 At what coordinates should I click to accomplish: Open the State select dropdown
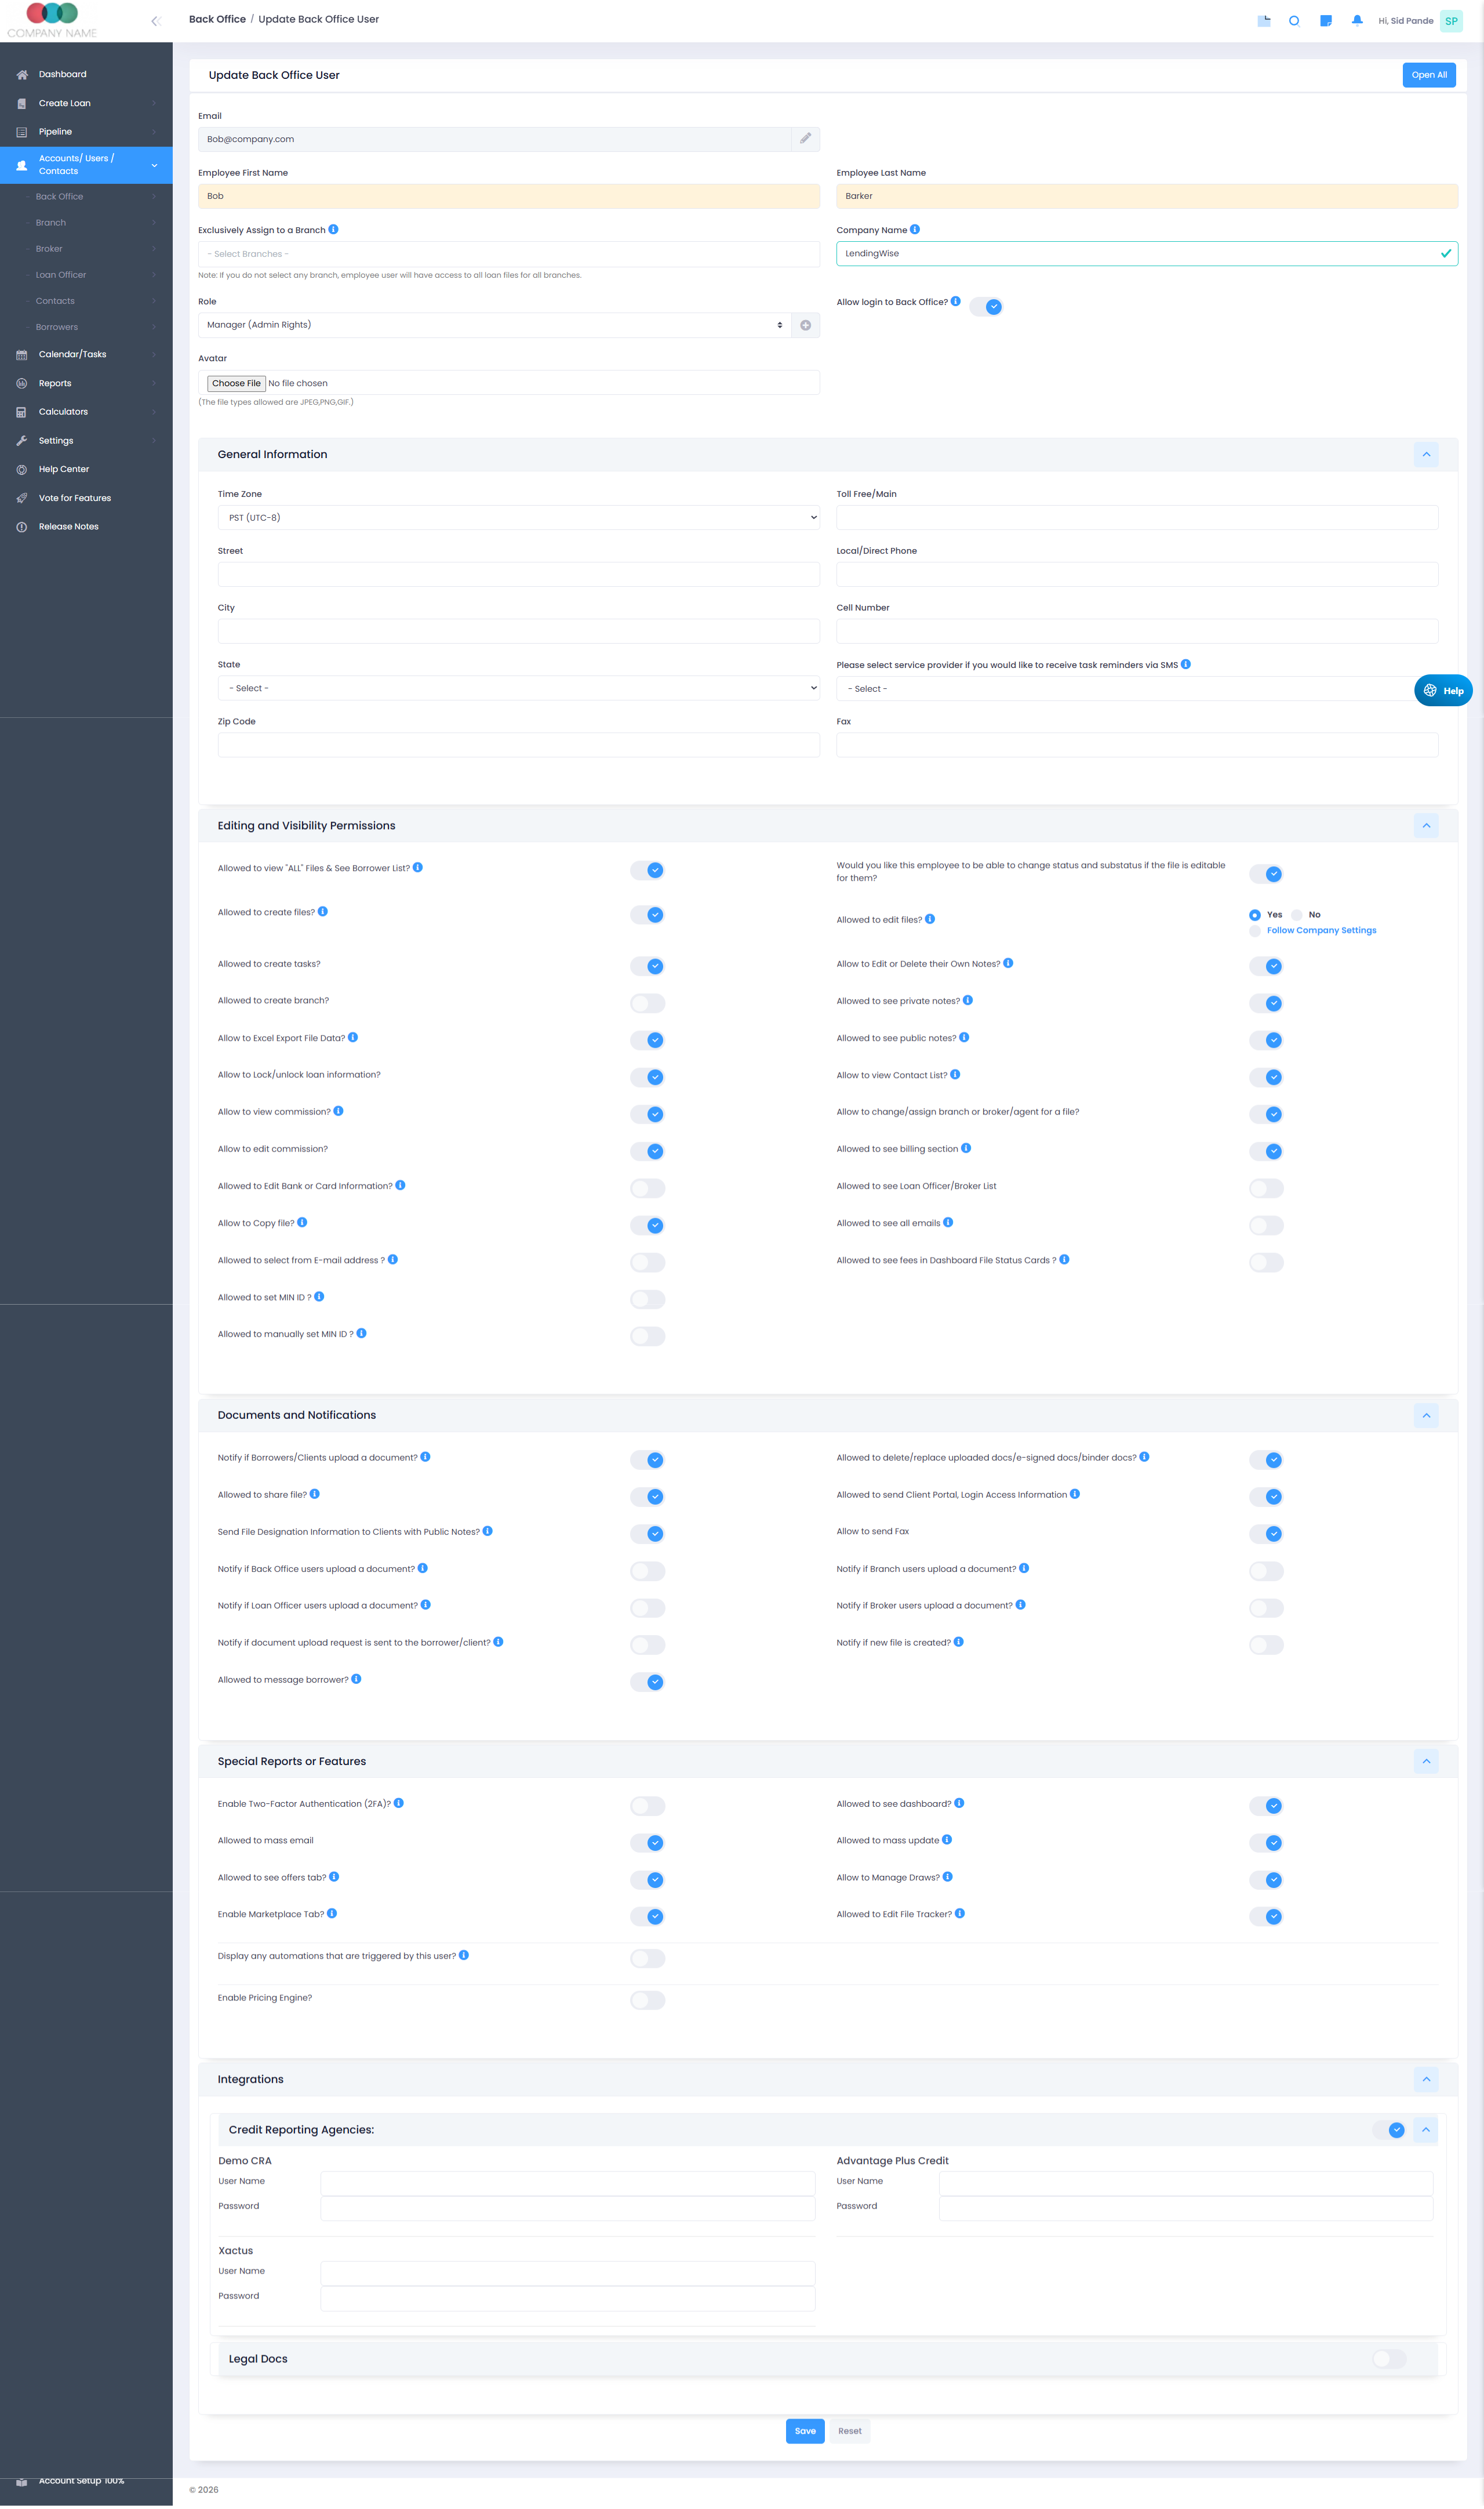(518, 688)
